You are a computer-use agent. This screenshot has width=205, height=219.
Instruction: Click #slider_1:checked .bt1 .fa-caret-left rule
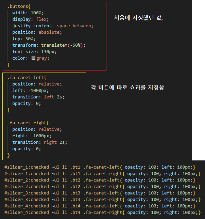pyautogui.click(x=100, y=167)
